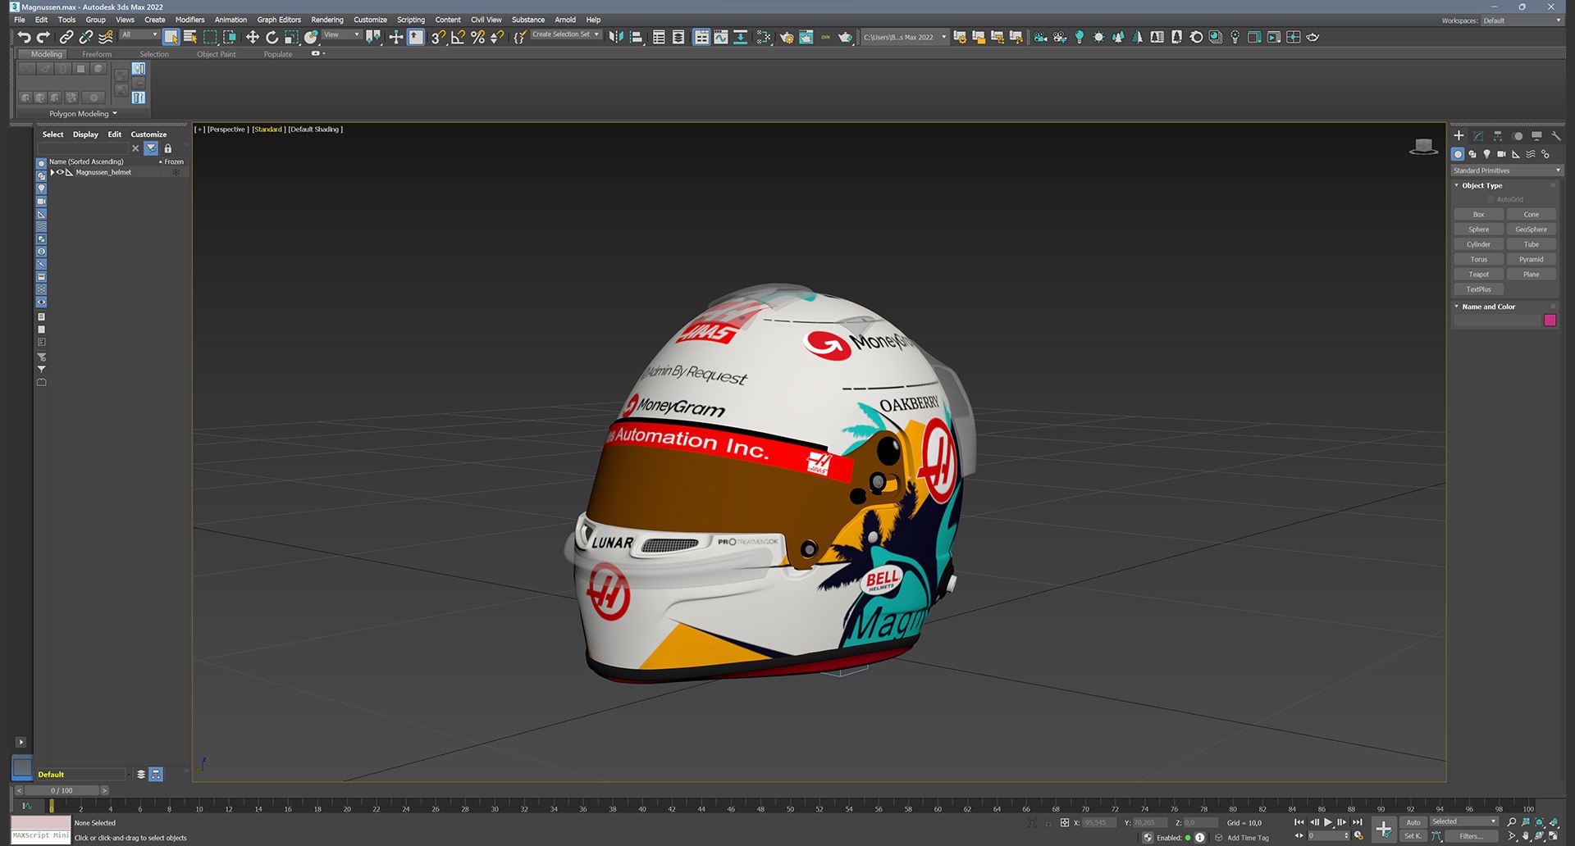Select the Link tool icon
Viewport: 1575px width, 846px height.
pyautogui.click(x=66, y=37)
